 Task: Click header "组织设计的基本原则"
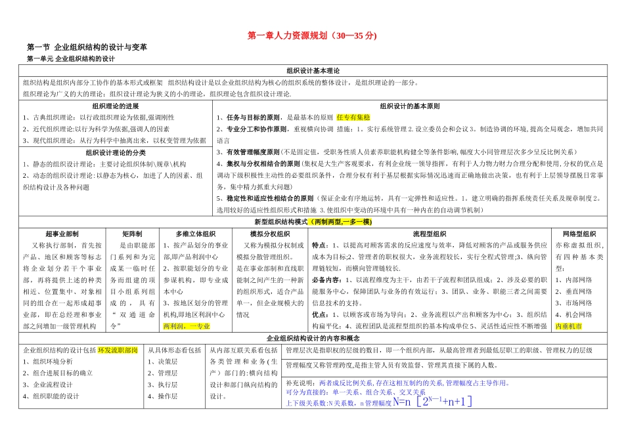[x=409, y=106]
